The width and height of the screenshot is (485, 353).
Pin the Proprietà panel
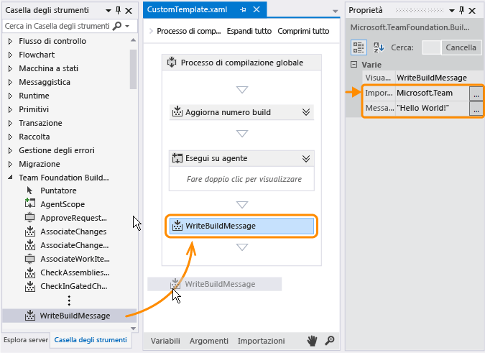pyautogui.click(x=461, y=10)
